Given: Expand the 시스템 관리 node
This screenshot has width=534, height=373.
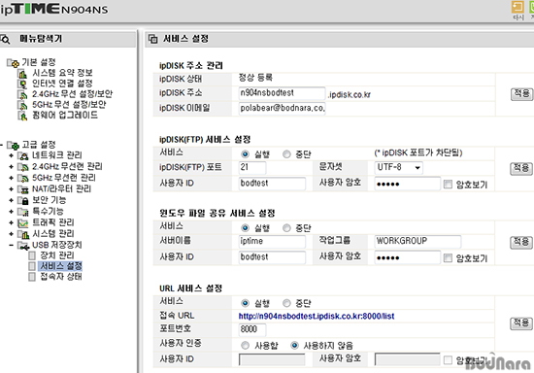Looking at the screenshot, I should [x=12, y=234].
